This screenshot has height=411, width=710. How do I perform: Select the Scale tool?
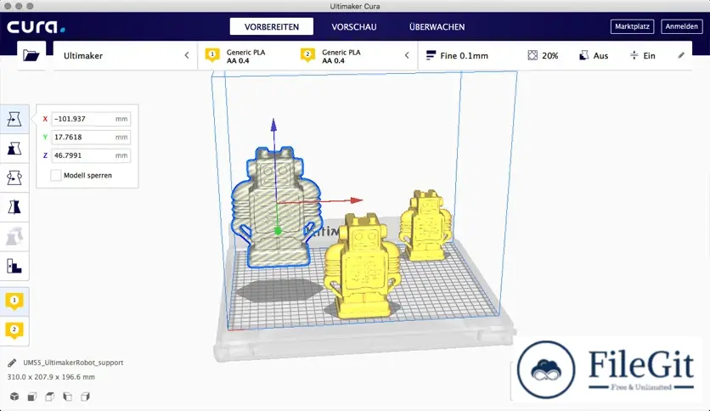click(x=14, y=149)
